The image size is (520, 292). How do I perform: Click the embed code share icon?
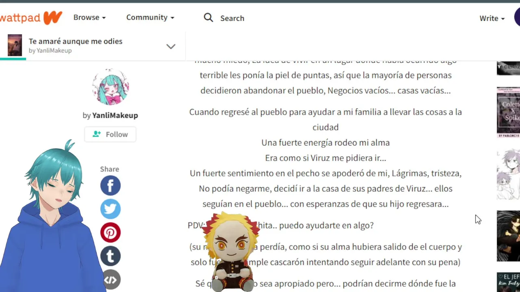pos(110,280)
